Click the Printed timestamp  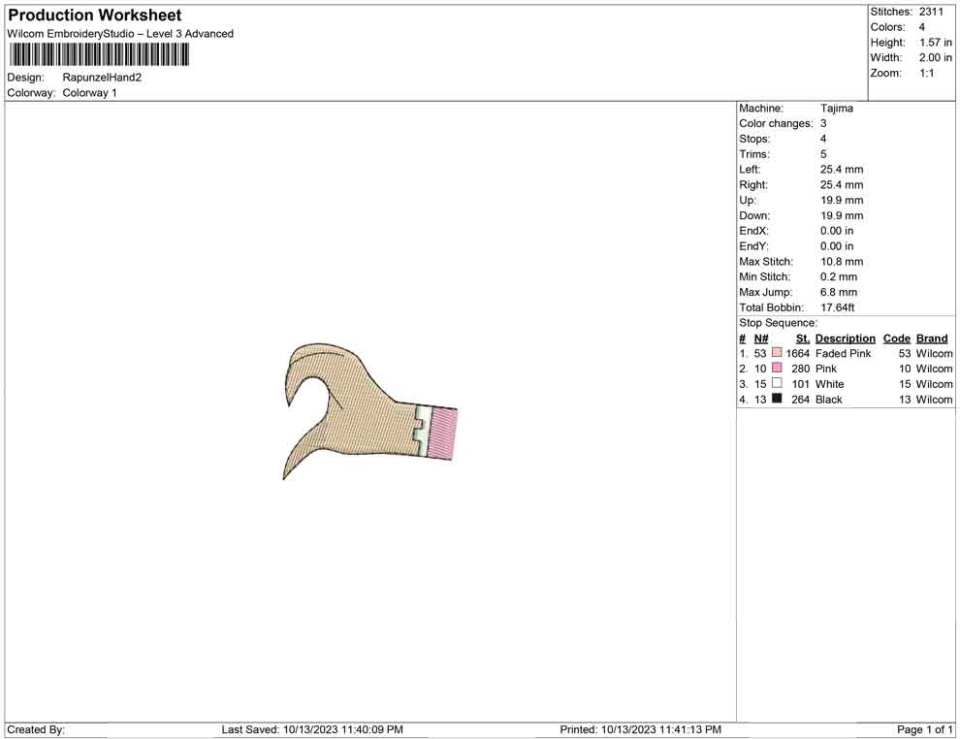click(640, 729)
